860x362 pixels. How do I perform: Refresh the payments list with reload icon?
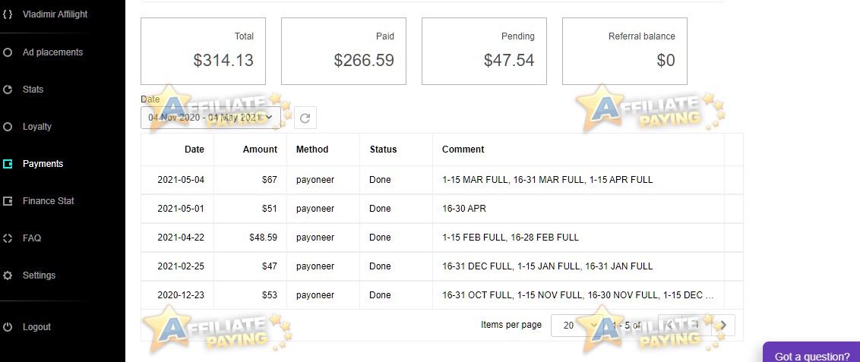tap(305, 118)
